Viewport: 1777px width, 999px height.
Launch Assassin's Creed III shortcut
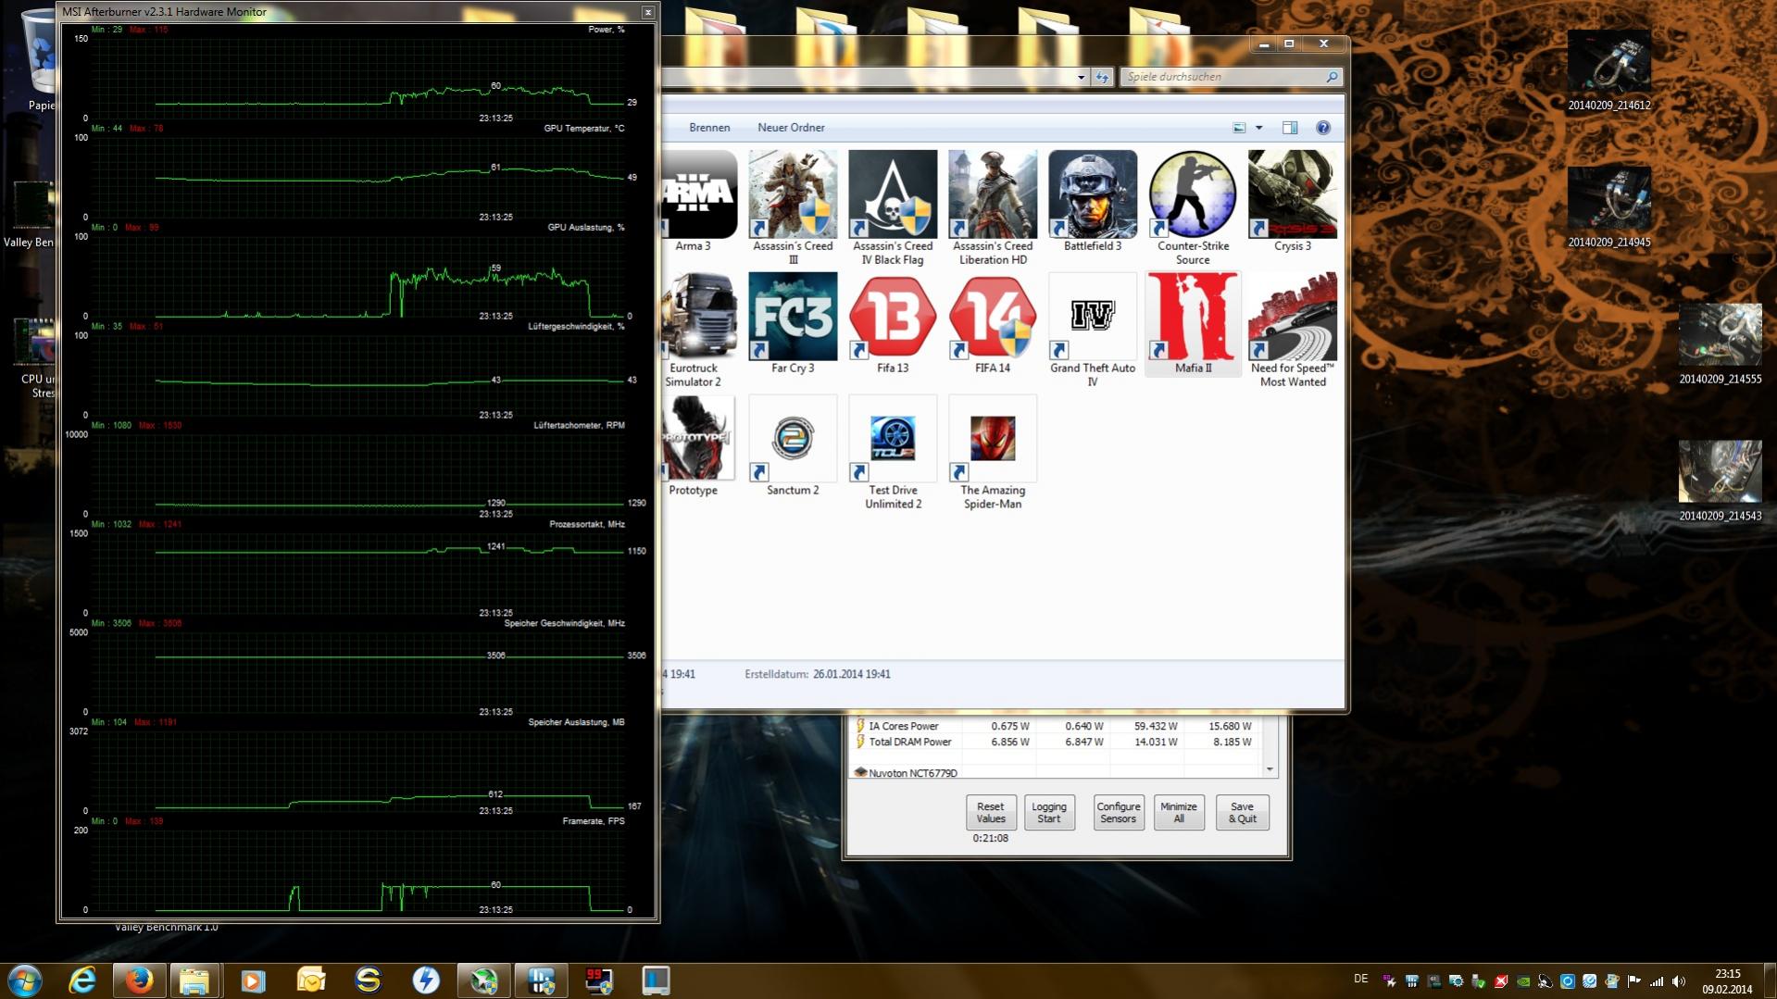click(x=793, y=207)
